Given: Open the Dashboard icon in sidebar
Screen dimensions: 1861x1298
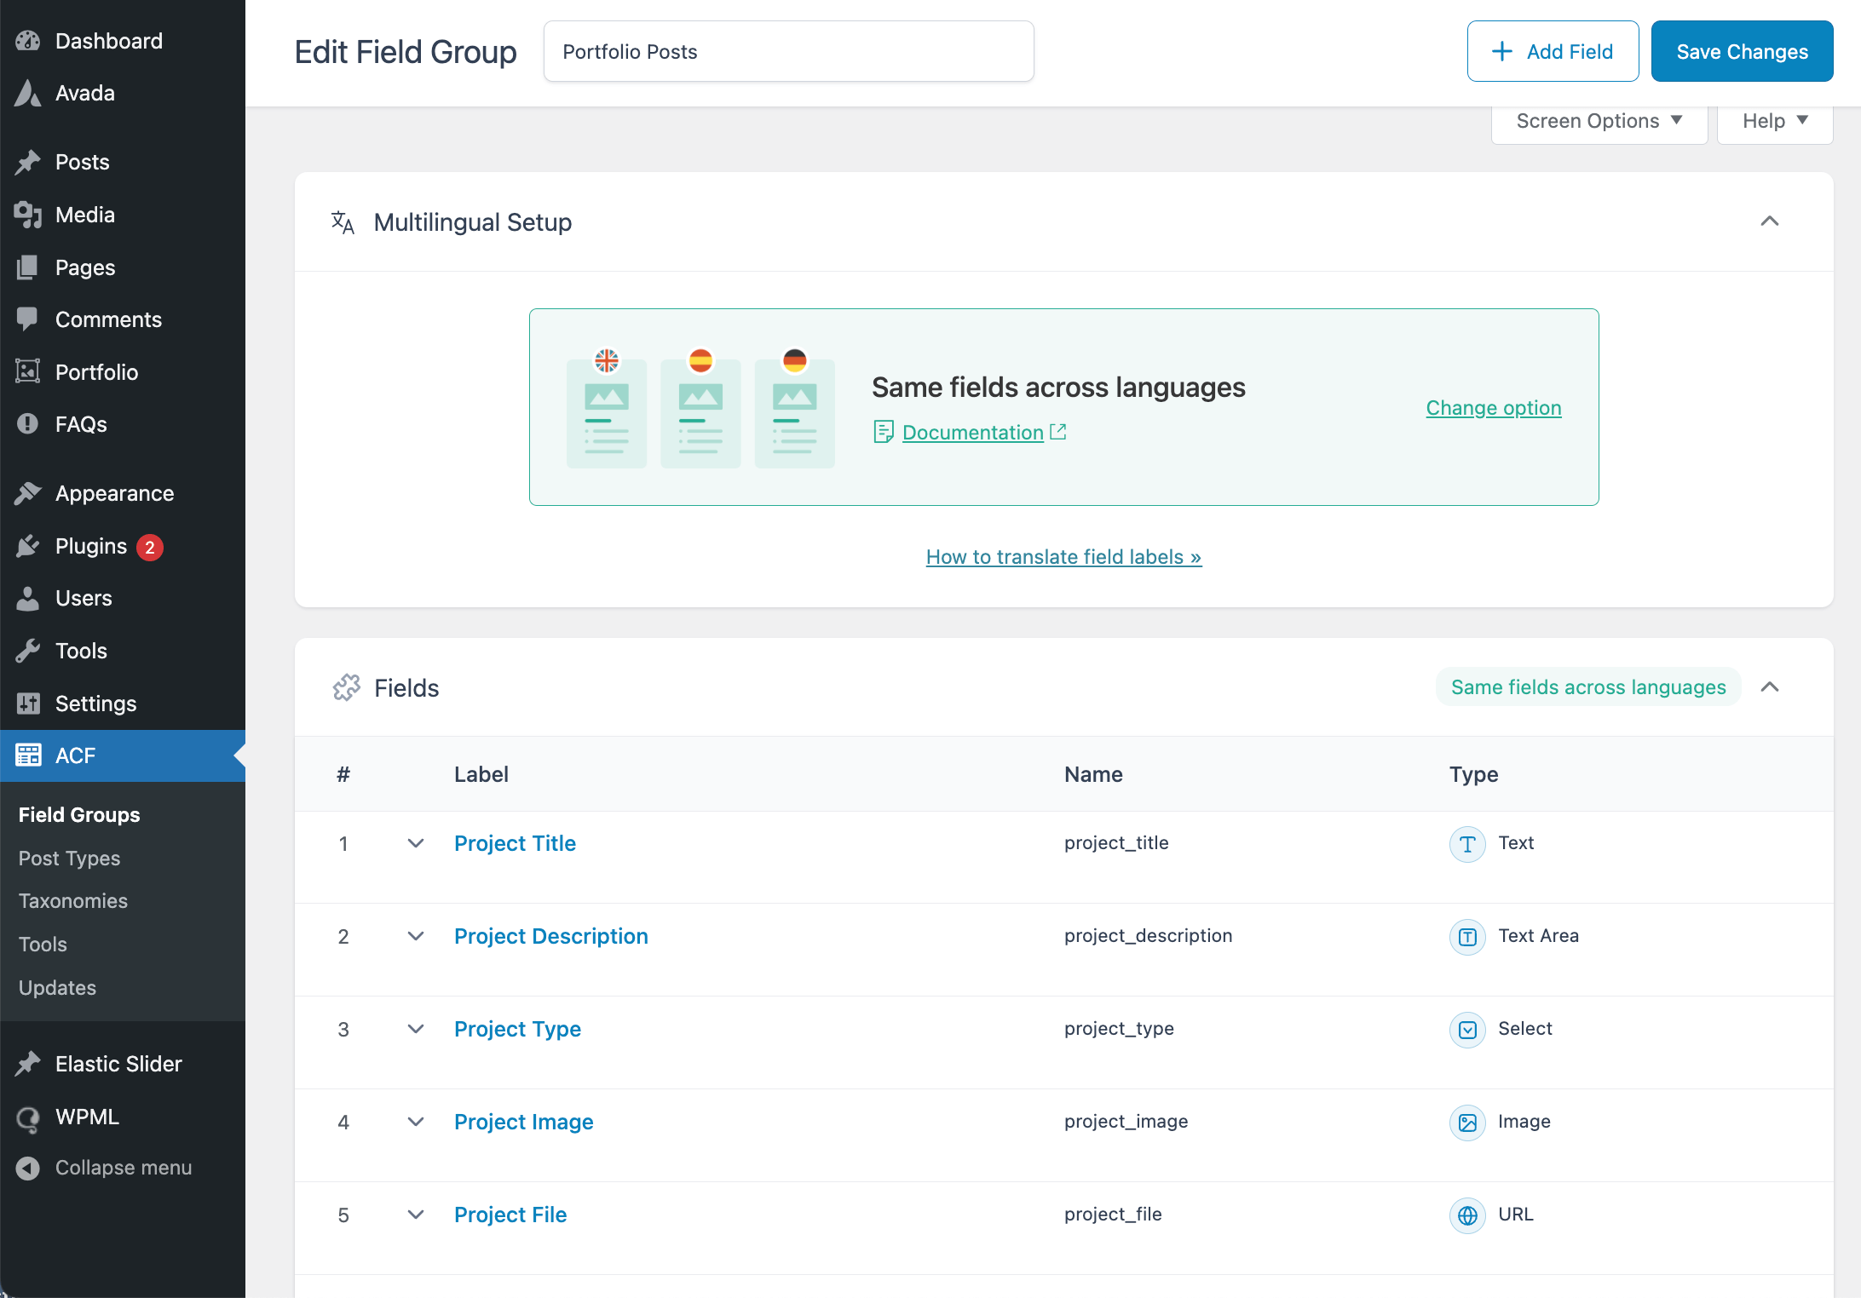Looking at the screenshot, I should (28, 41).
